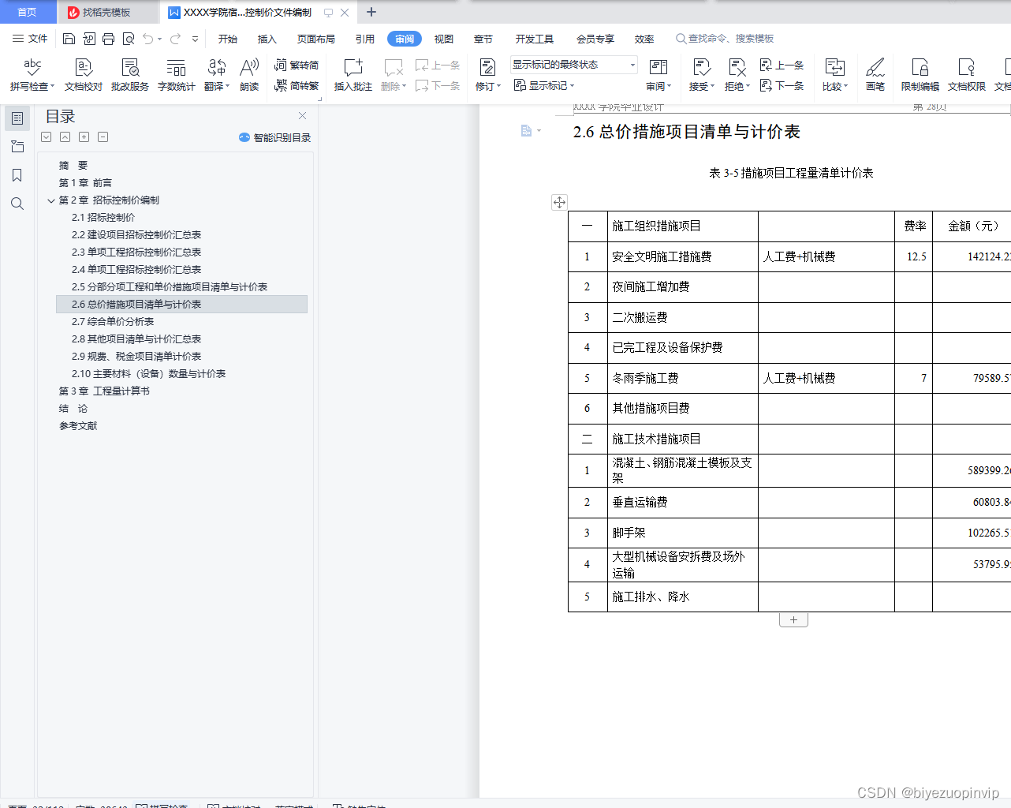Viewport: 1011px width, 808px height.
Task: Click the collapse-all minus box in 目录
Action: point(103,137)
